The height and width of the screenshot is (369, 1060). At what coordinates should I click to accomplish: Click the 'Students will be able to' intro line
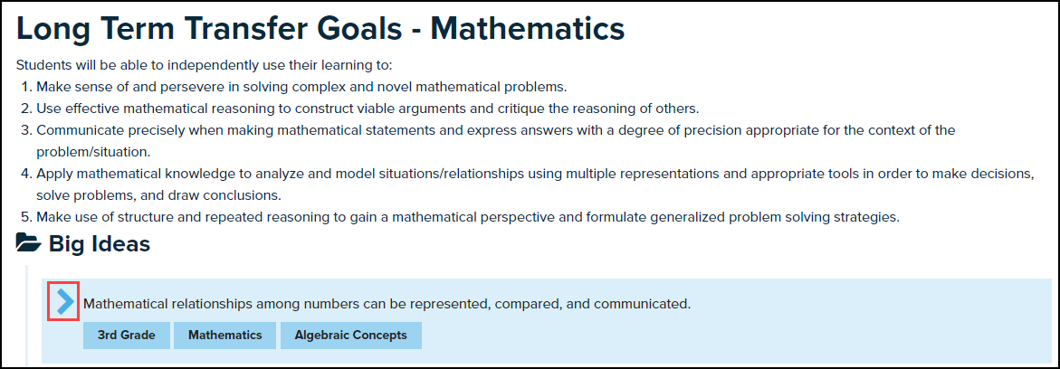204,65
